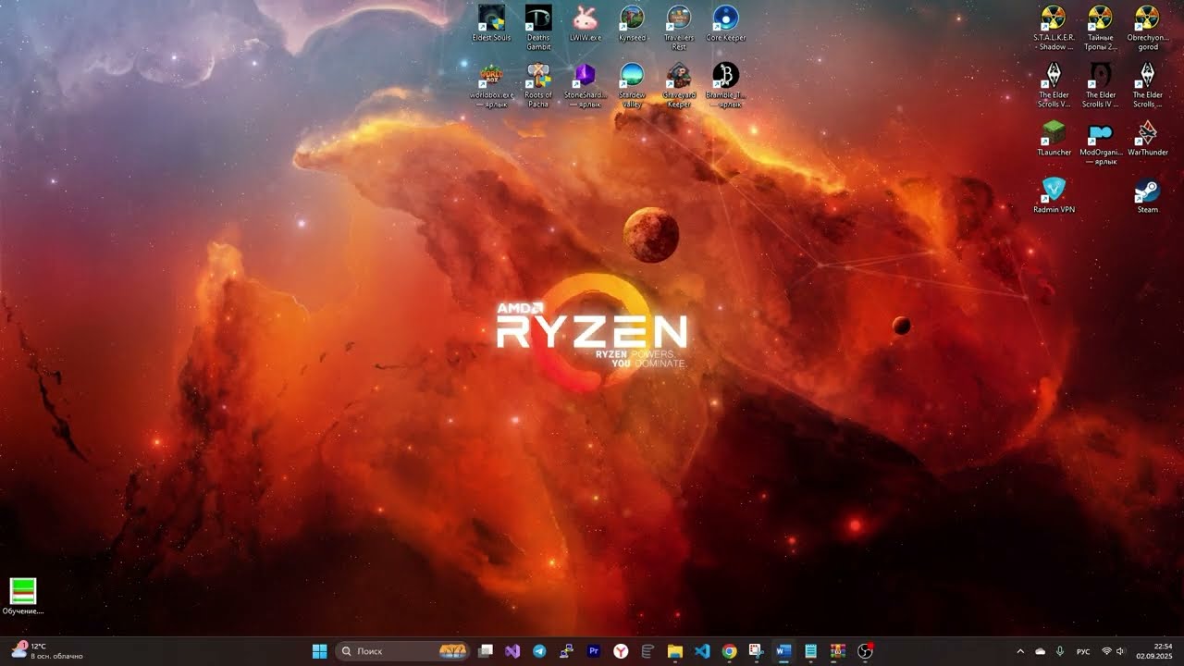Open the weather widget showing 12°C

click(46, 651)
